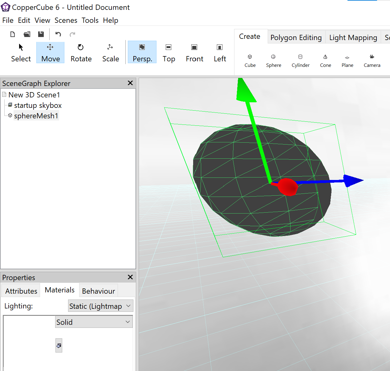Select the Scale tool
Image resolution: width=390 pixels, height=371 pixels.
click(111, 53)
